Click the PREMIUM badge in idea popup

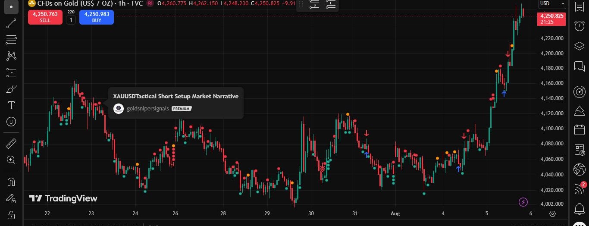(182, 109)
